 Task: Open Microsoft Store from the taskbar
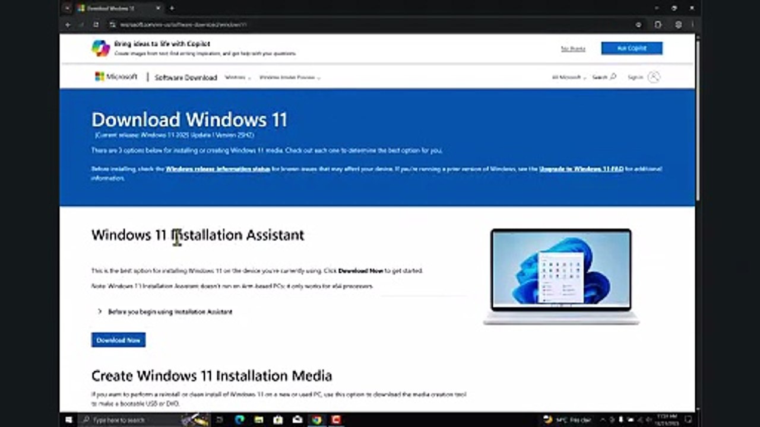coord(278,420)
